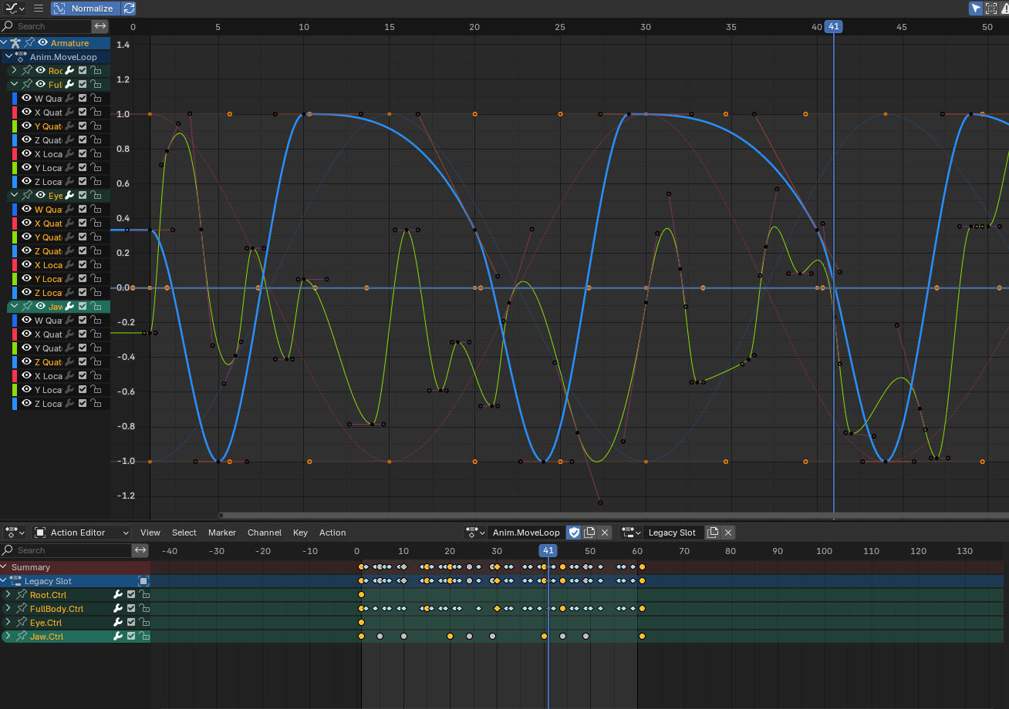The height and width of the screenshot is (709, 1009).
Task: Open the Key menu
Action: [x=300, y=533]
